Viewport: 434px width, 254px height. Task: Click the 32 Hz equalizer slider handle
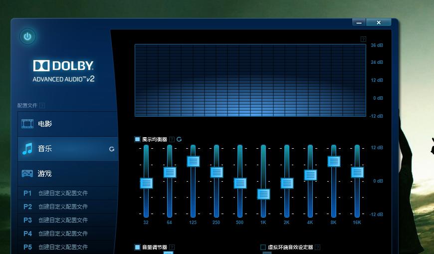[146, 183]
